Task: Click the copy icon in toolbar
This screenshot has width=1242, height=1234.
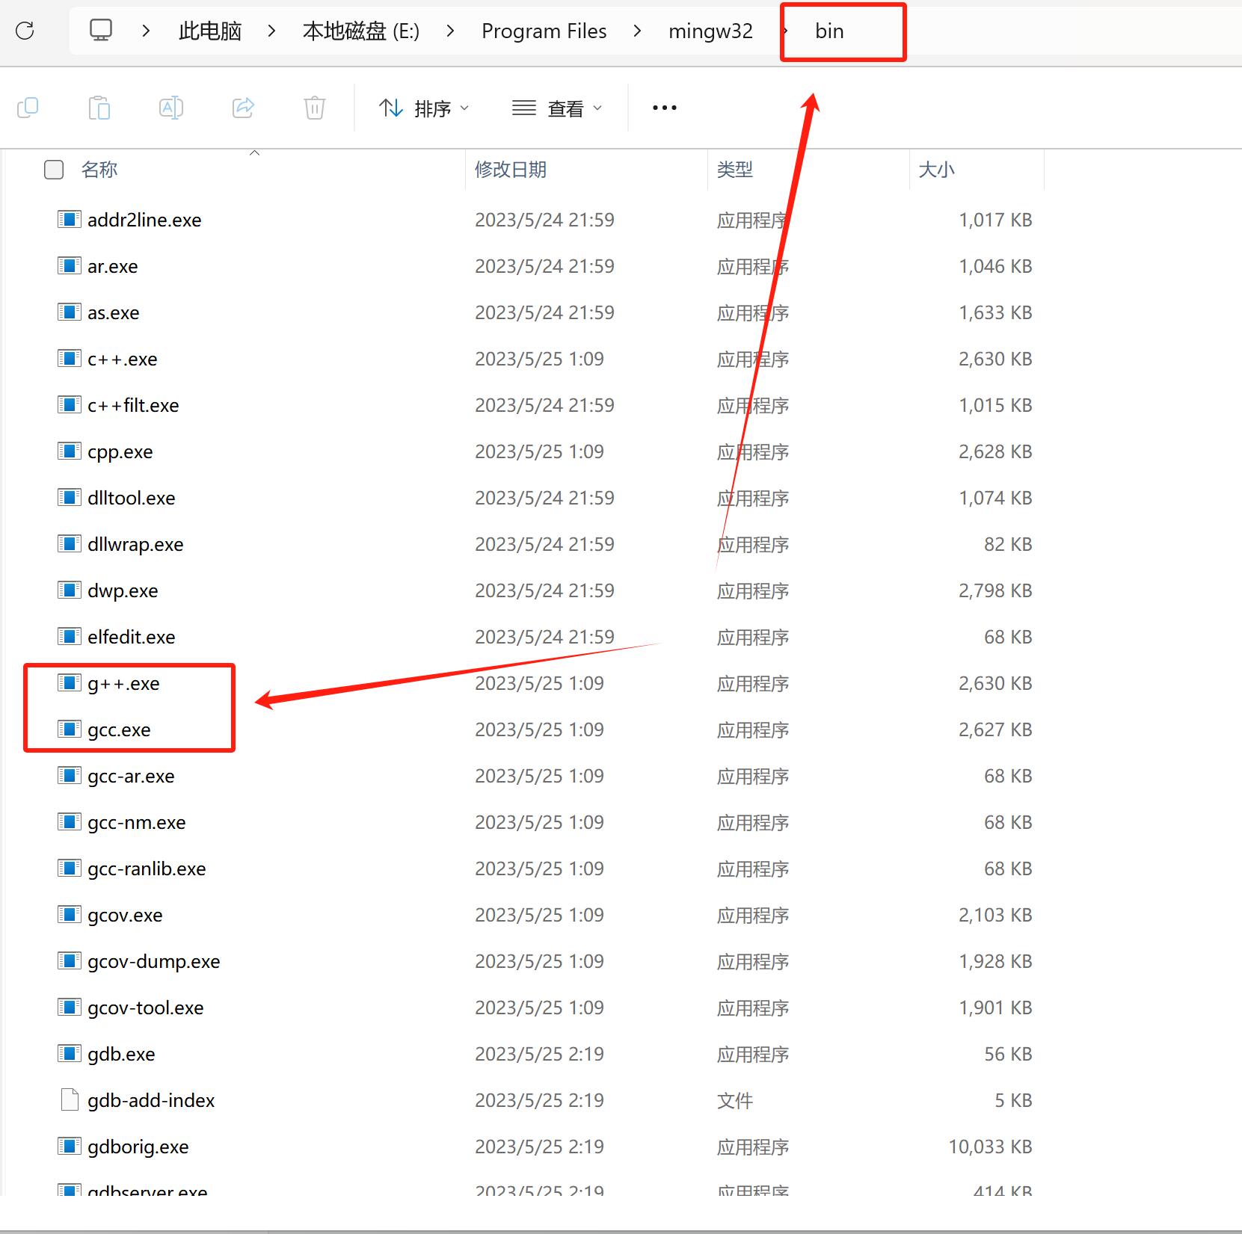Action: [28, 108]
